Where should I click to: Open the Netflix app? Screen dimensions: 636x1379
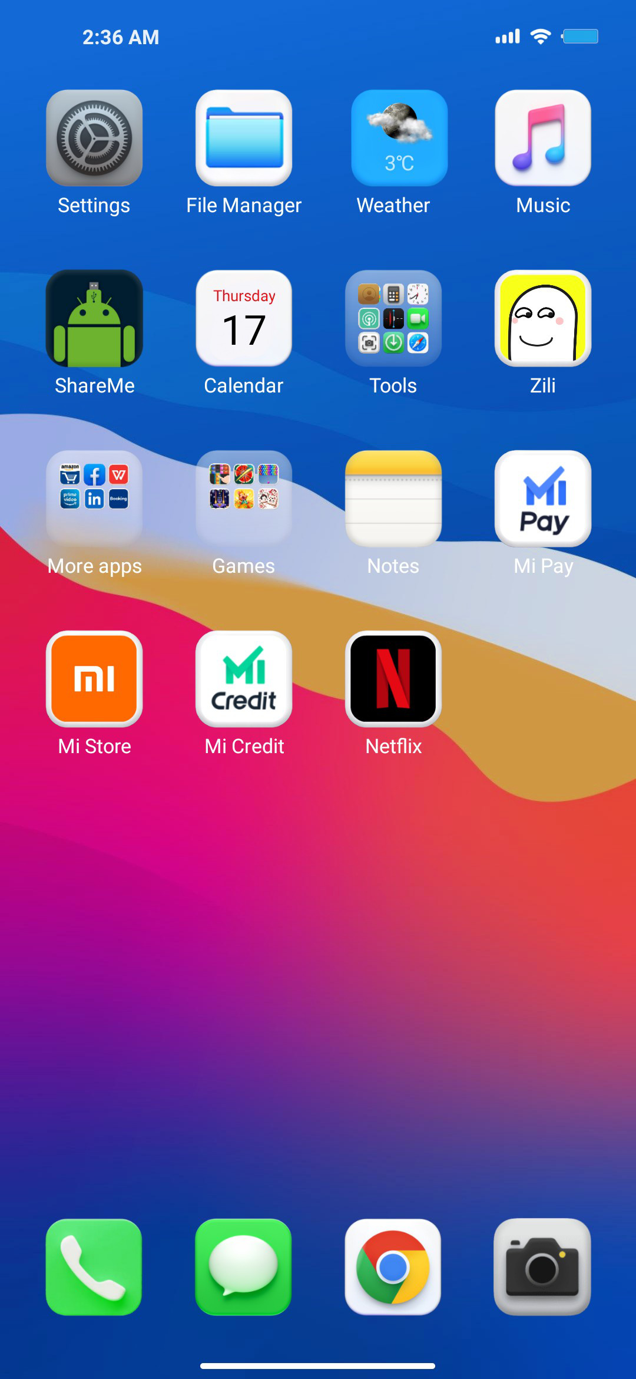tap(393, 679)
